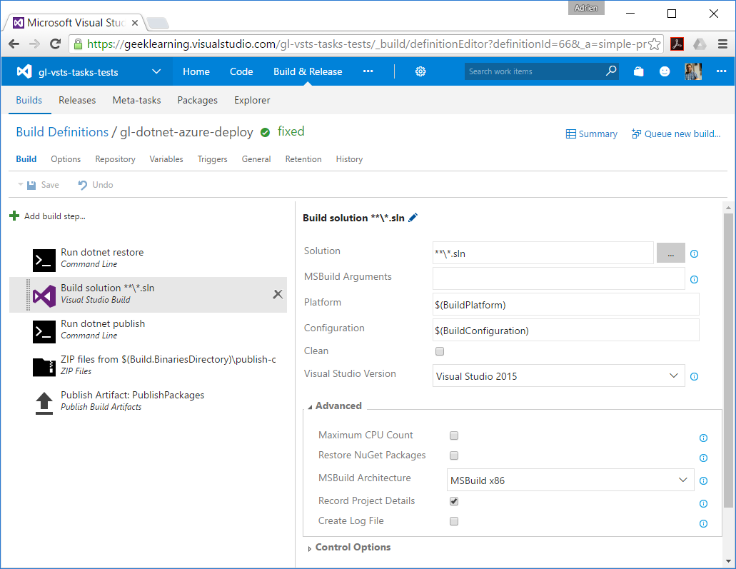The width and height of the screenshot is (736, 569).
Task: Click the MSBuild Arguments input field
Action: pos(558,279)
